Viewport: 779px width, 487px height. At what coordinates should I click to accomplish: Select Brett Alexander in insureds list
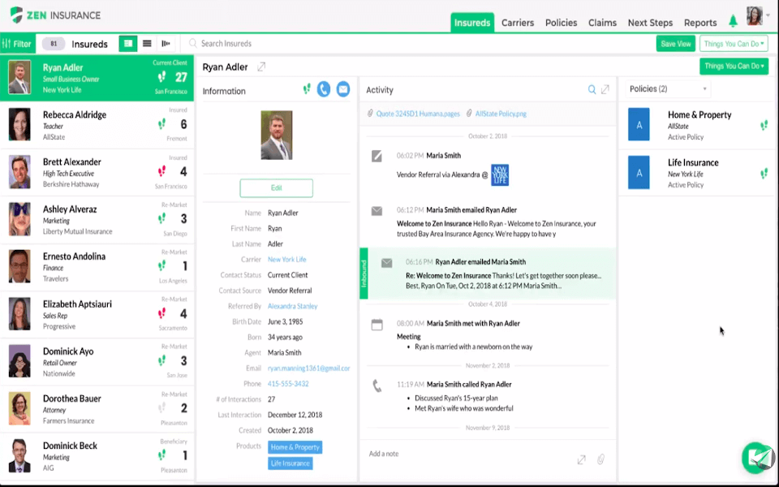tap(97, 172)
